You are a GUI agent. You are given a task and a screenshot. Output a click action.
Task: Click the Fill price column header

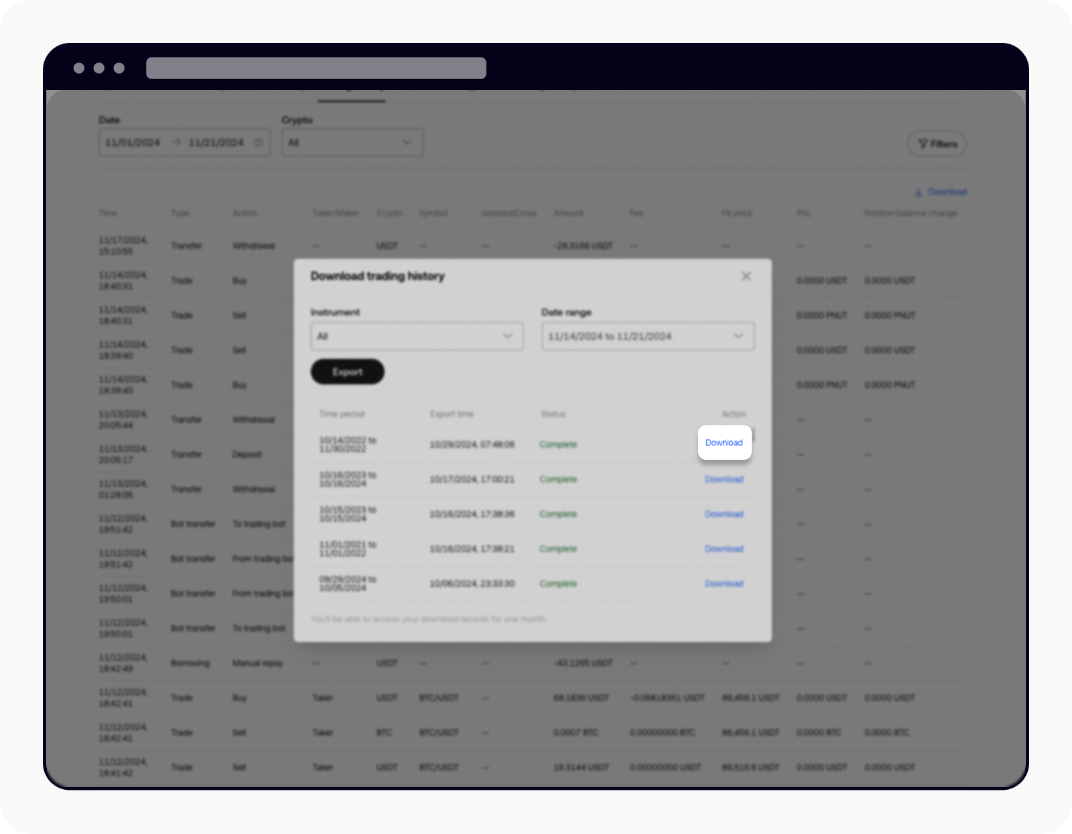click(737, 213)
